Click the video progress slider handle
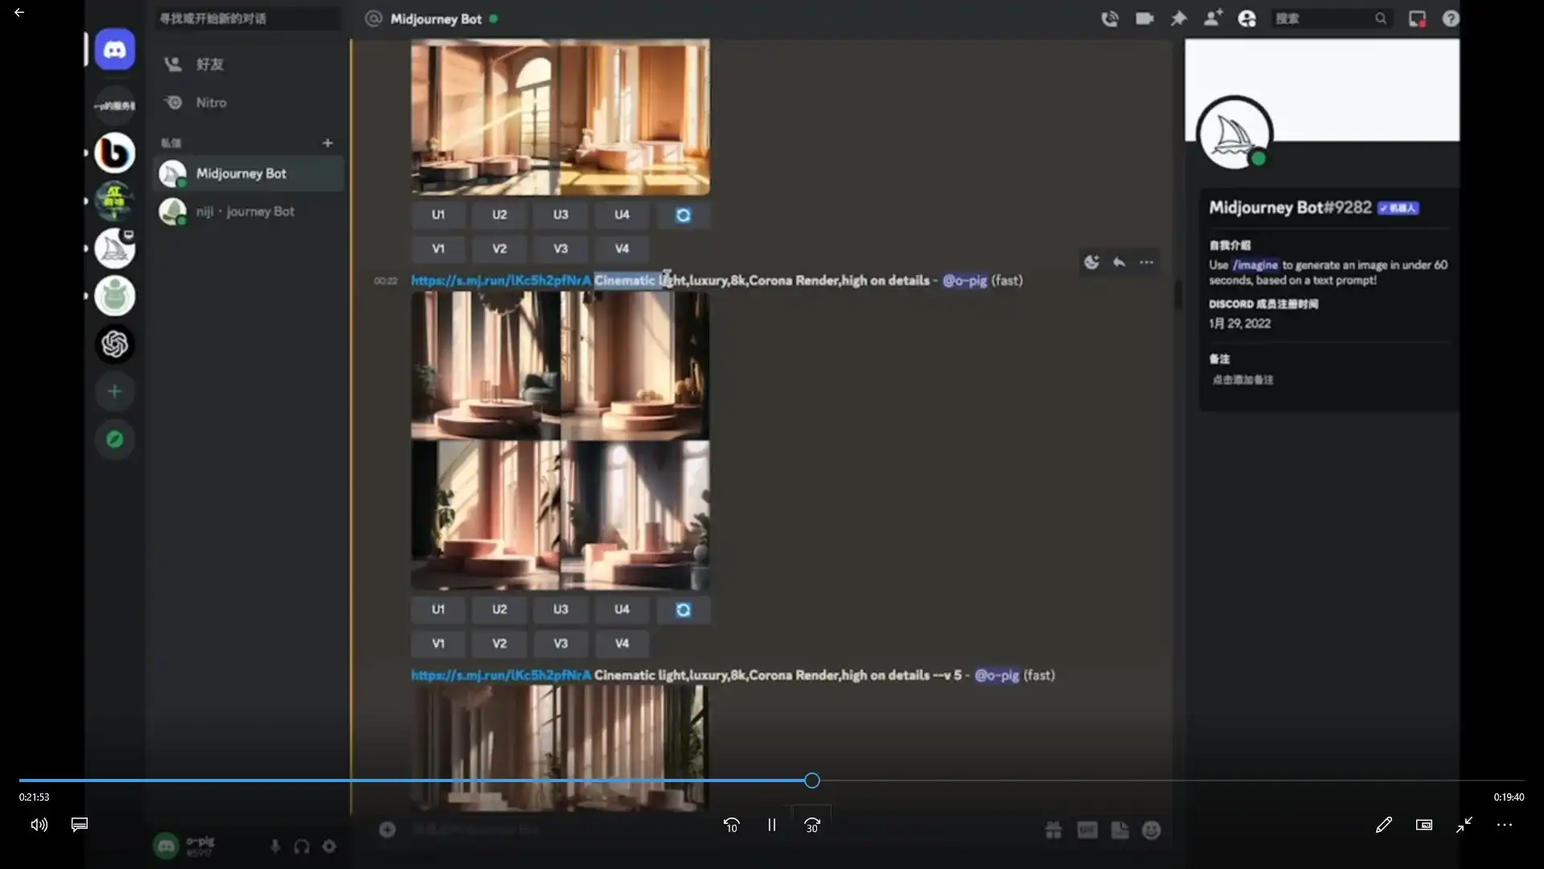 tap(812, 780)
